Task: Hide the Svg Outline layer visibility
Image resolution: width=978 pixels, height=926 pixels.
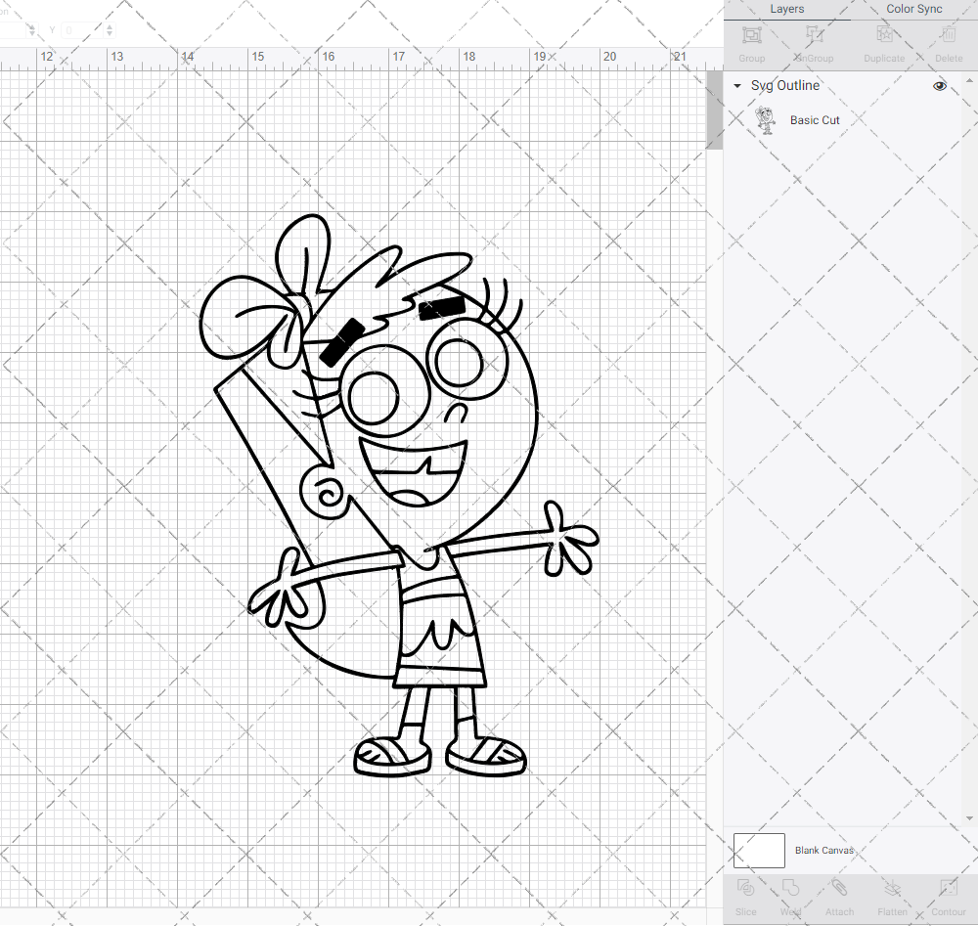Action: pyautogui.click(x=939, y=86)
